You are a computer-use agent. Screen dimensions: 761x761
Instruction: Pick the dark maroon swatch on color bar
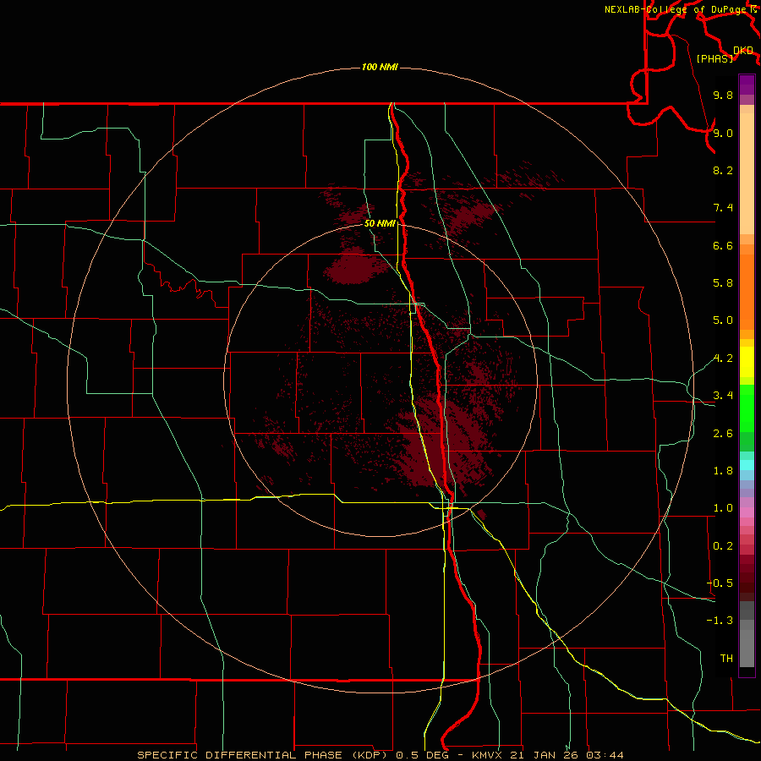tap(747, 583)
